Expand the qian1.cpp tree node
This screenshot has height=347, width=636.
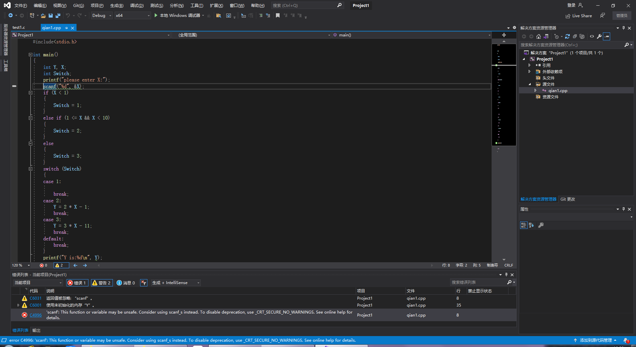(x=536, y=91)
